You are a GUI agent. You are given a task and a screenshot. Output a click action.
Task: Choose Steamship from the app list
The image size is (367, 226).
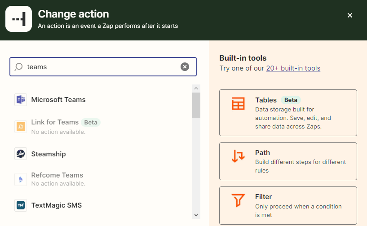pyautogui.click(x=49, y=154)
